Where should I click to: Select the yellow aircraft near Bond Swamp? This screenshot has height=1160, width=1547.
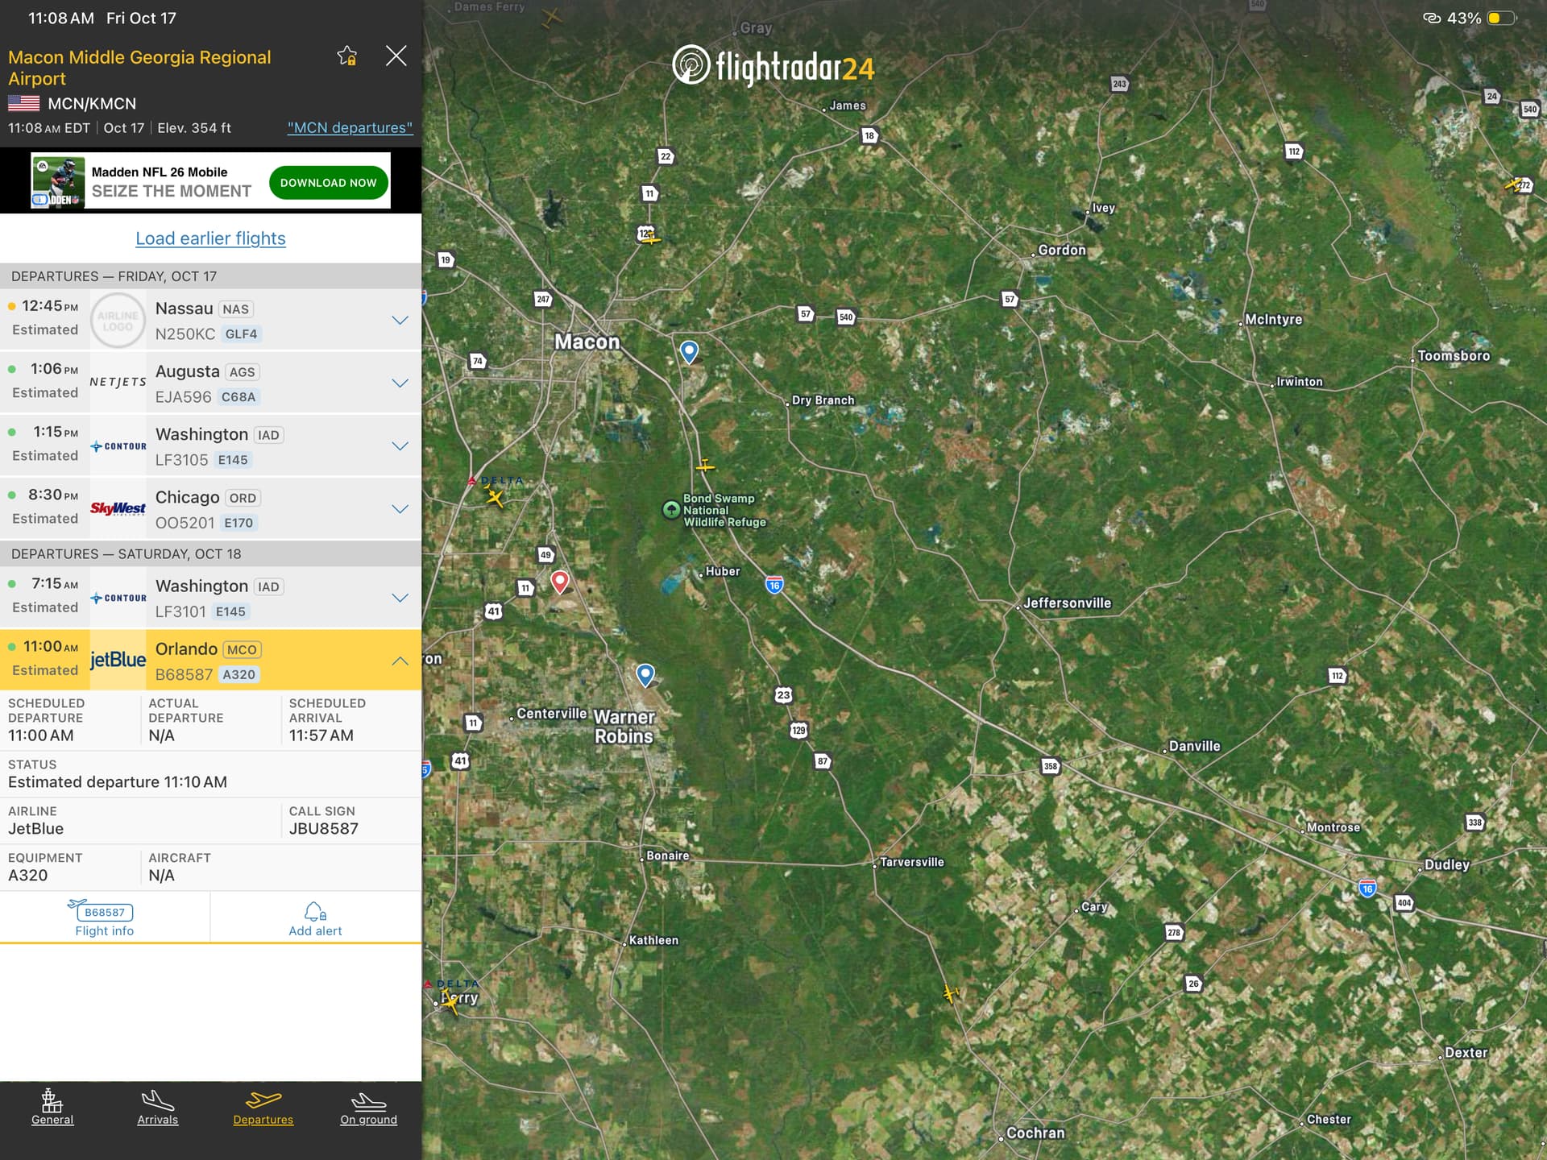(705, 466)
